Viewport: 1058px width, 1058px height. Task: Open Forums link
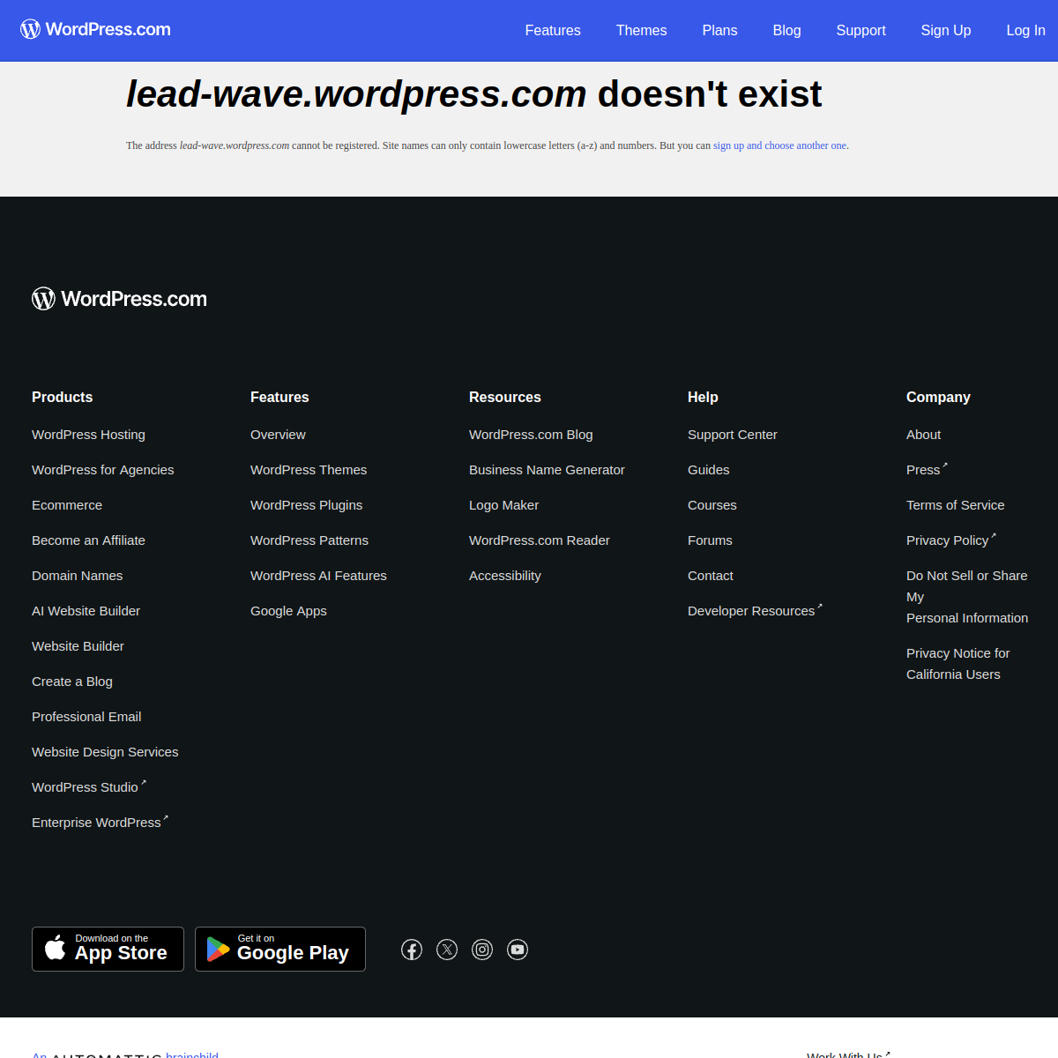(x=710, y=540)
